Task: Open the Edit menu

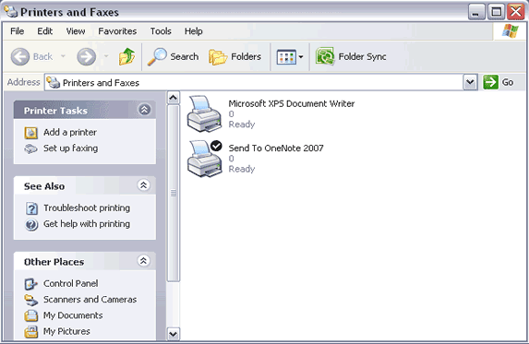Action: tap(45, 31)
